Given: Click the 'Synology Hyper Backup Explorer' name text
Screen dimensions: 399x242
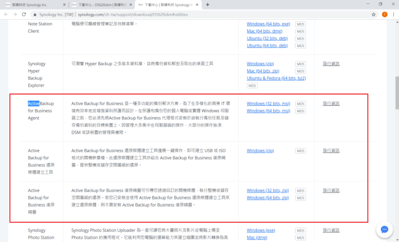Looking at the screenshot, I should [37, 74].
